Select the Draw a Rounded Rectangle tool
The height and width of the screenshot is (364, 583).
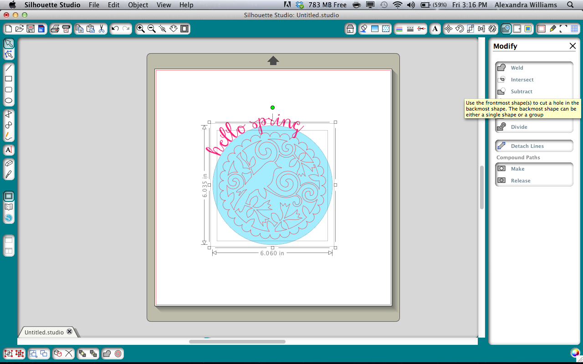coord(9,90)
